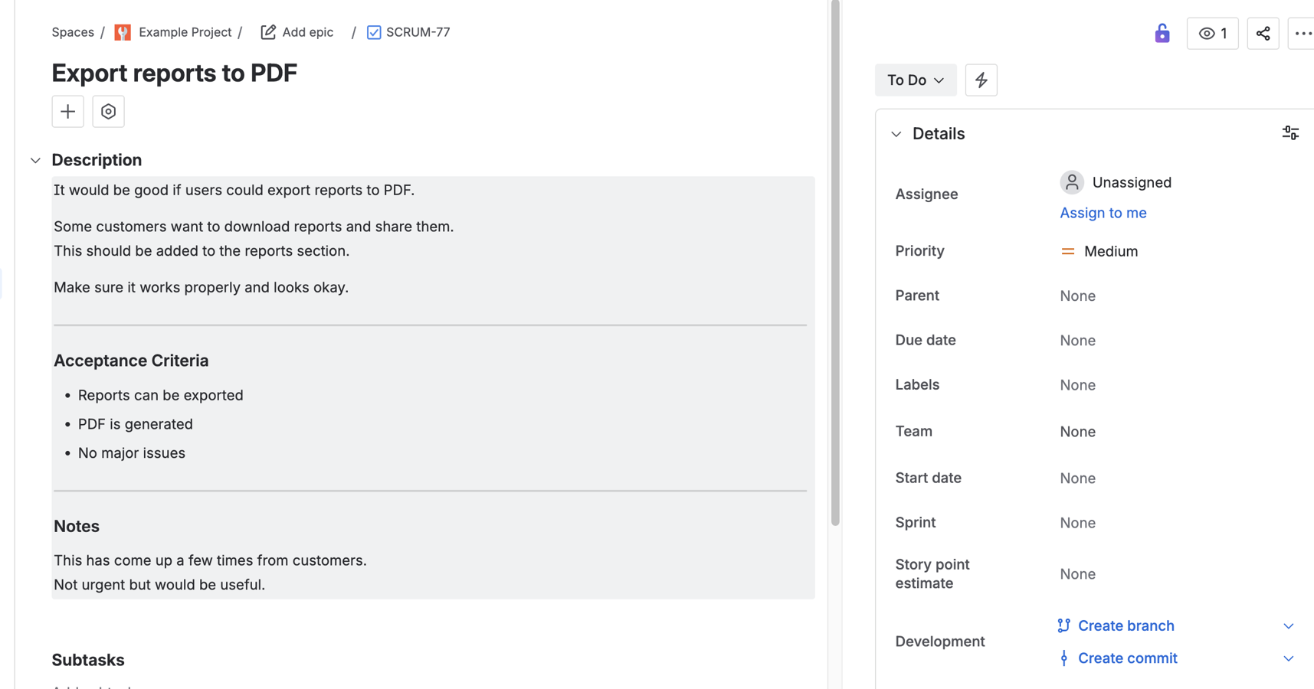
Task: Open the more actions menu
Action: click(1304, 33)
